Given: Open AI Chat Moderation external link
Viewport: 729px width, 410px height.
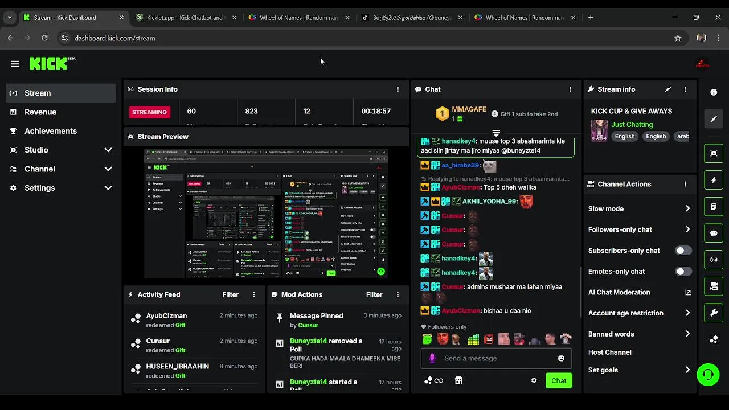Looking at the screenshot, I should pyautogui.click(x=688, y=292).
